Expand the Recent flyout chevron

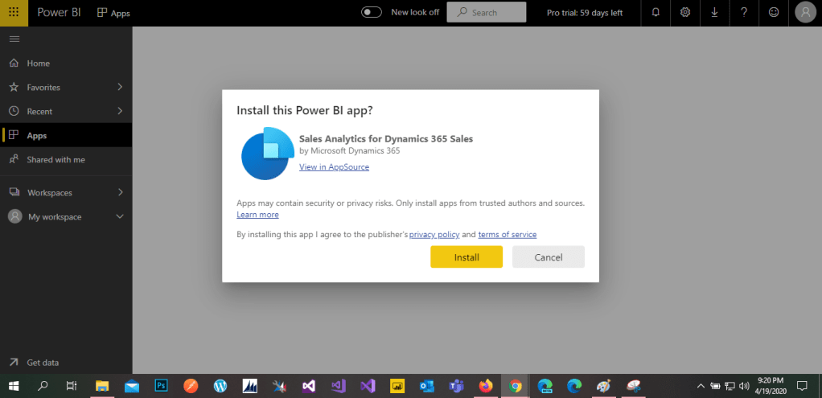point(120,111)
